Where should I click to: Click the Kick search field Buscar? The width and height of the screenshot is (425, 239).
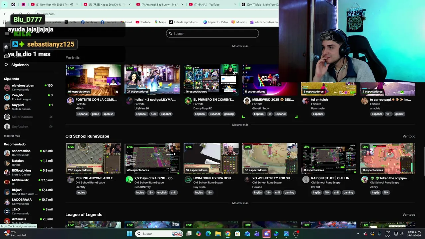tap(212, 34)
